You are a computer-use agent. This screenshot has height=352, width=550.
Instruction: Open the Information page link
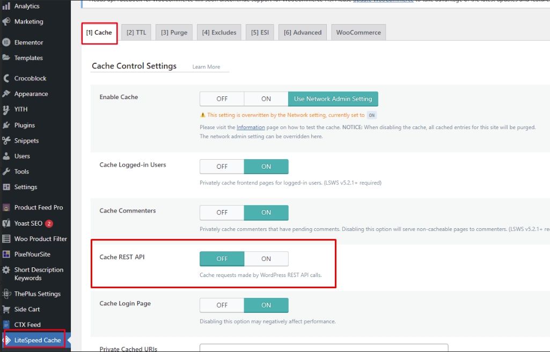[x=251, y=128]
